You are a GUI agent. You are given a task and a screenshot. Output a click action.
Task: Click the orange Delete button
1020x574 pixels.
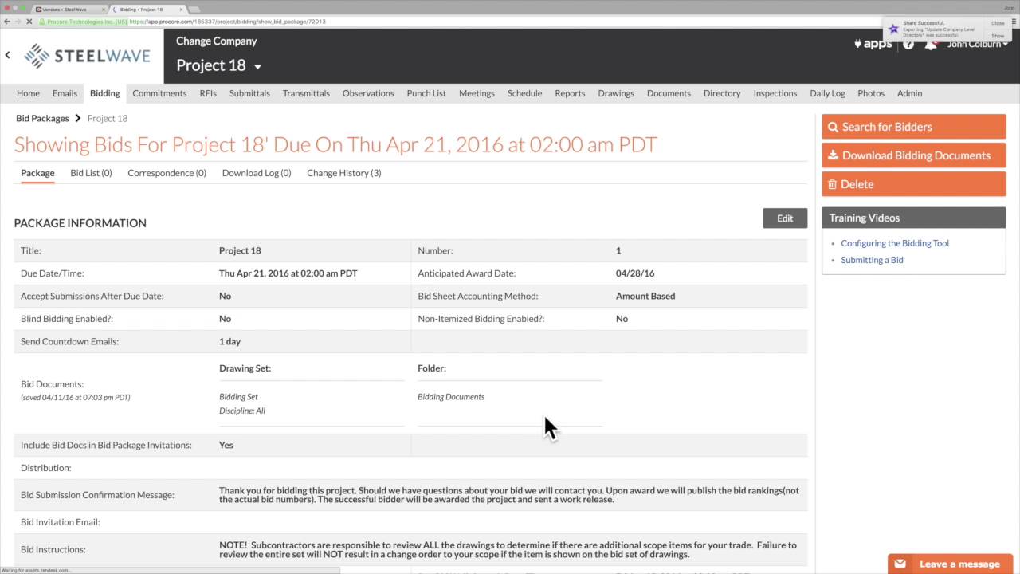point(914,184)
